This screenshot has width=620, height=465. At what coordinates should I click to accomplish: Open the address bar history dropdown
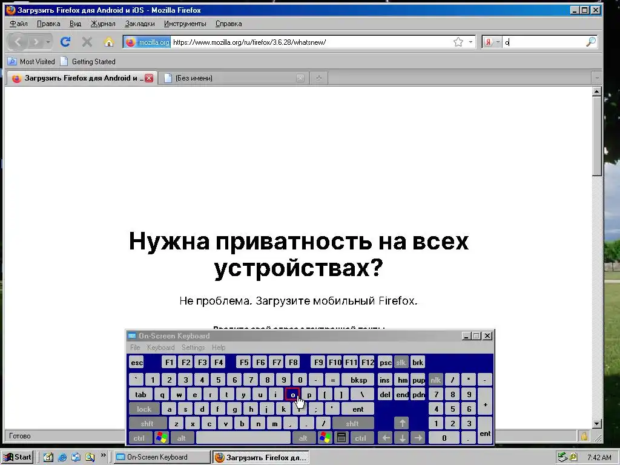click(x=470, y=42)
